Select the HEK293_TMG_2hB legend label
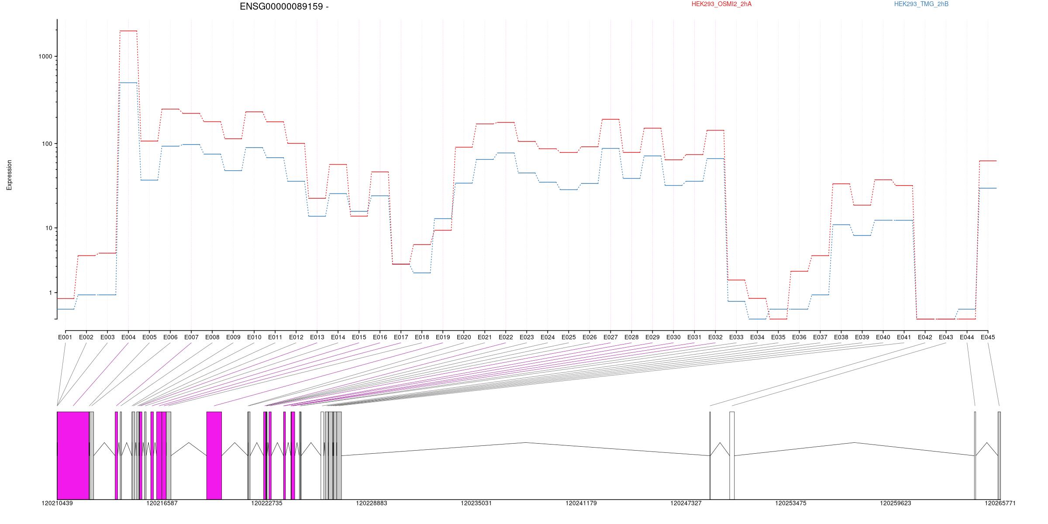1048x524 pixels. point(921,4)
